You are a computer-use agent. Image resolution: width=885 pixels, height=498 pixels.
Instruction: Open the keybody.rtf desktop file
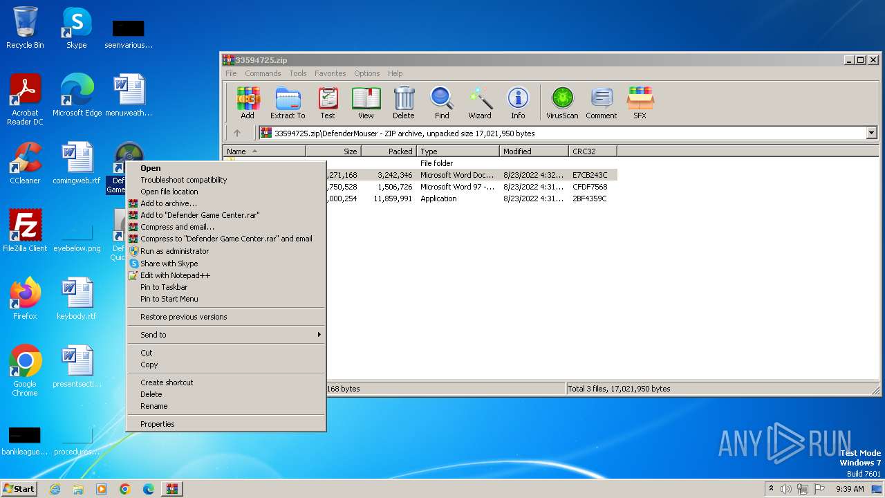coord(77,299)
